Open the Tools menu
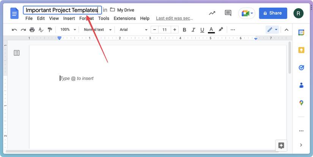 tap(104, 18)
